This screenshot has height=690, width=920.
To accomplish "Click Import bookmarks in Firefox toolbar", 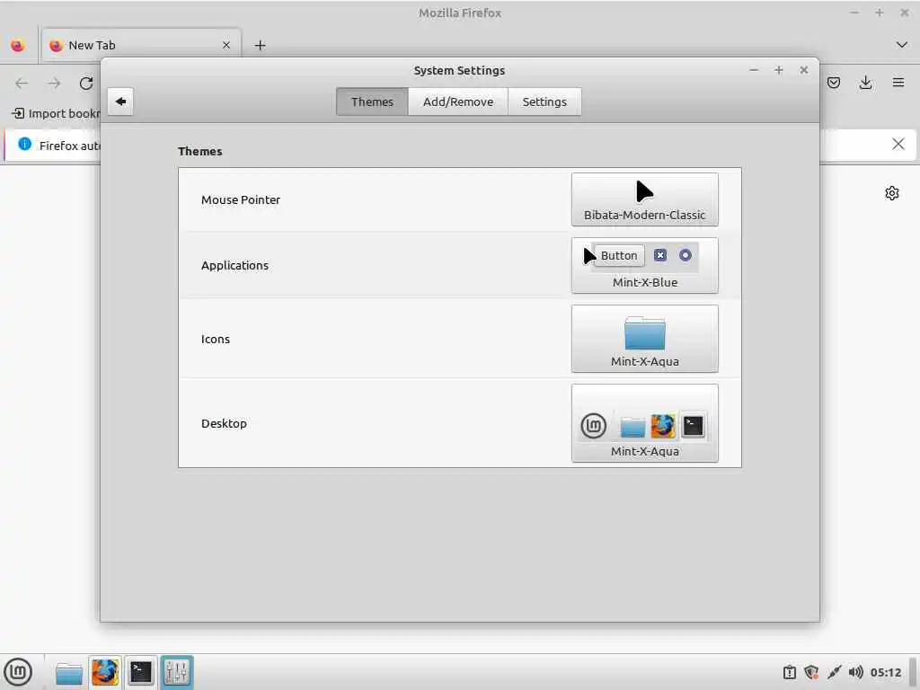I will pyautogui.click(x=56, y=113).
